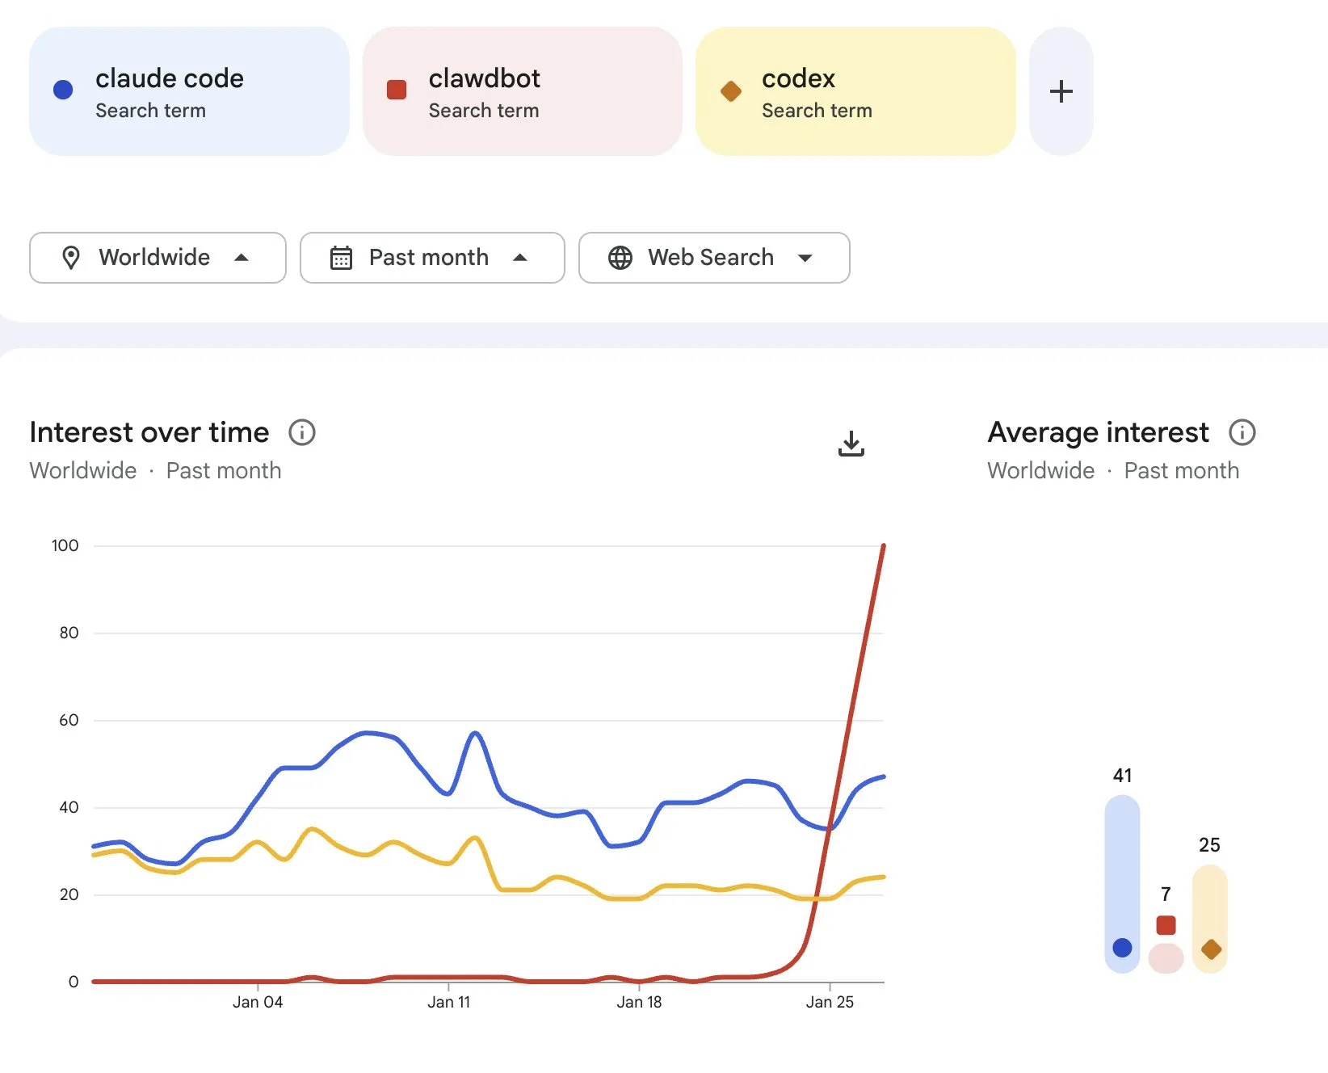Click the blue dot marker on claude code chip
1328x1073 pixels.
coord(62,90)
